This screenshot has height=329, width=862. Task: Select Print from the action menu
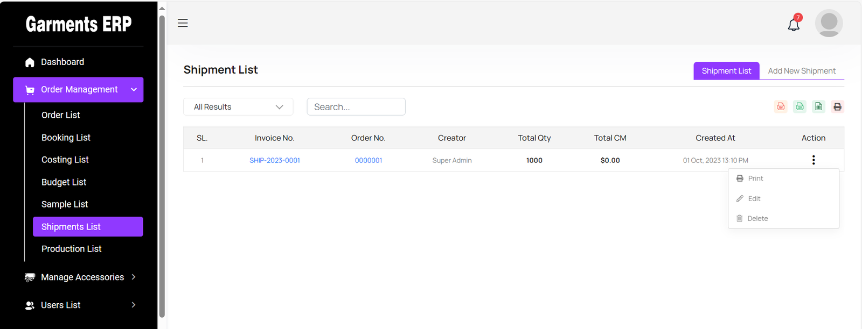755,178
